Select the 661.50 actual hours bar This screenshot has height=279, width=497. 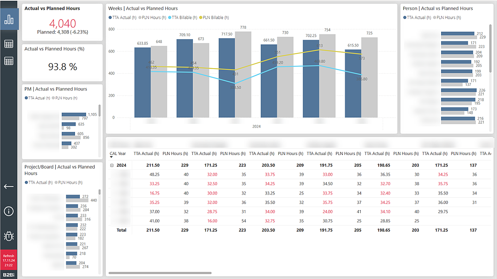tap(269, 81)
